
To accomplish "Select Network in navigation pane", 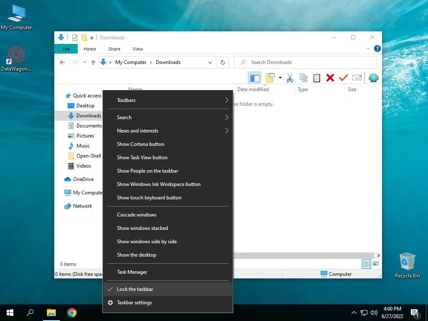I will click(x=78, y=206).
